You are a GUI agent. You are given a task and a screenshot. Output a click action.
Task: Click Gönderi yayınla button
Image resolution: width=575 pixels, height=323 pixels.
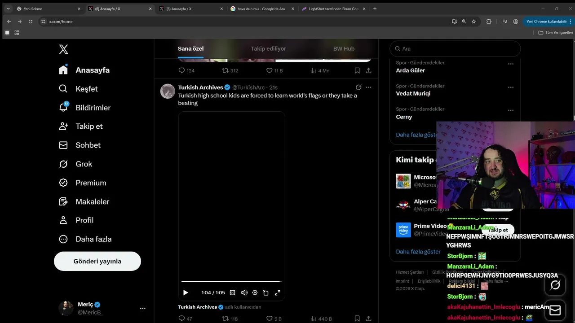[x=97, y=261]
